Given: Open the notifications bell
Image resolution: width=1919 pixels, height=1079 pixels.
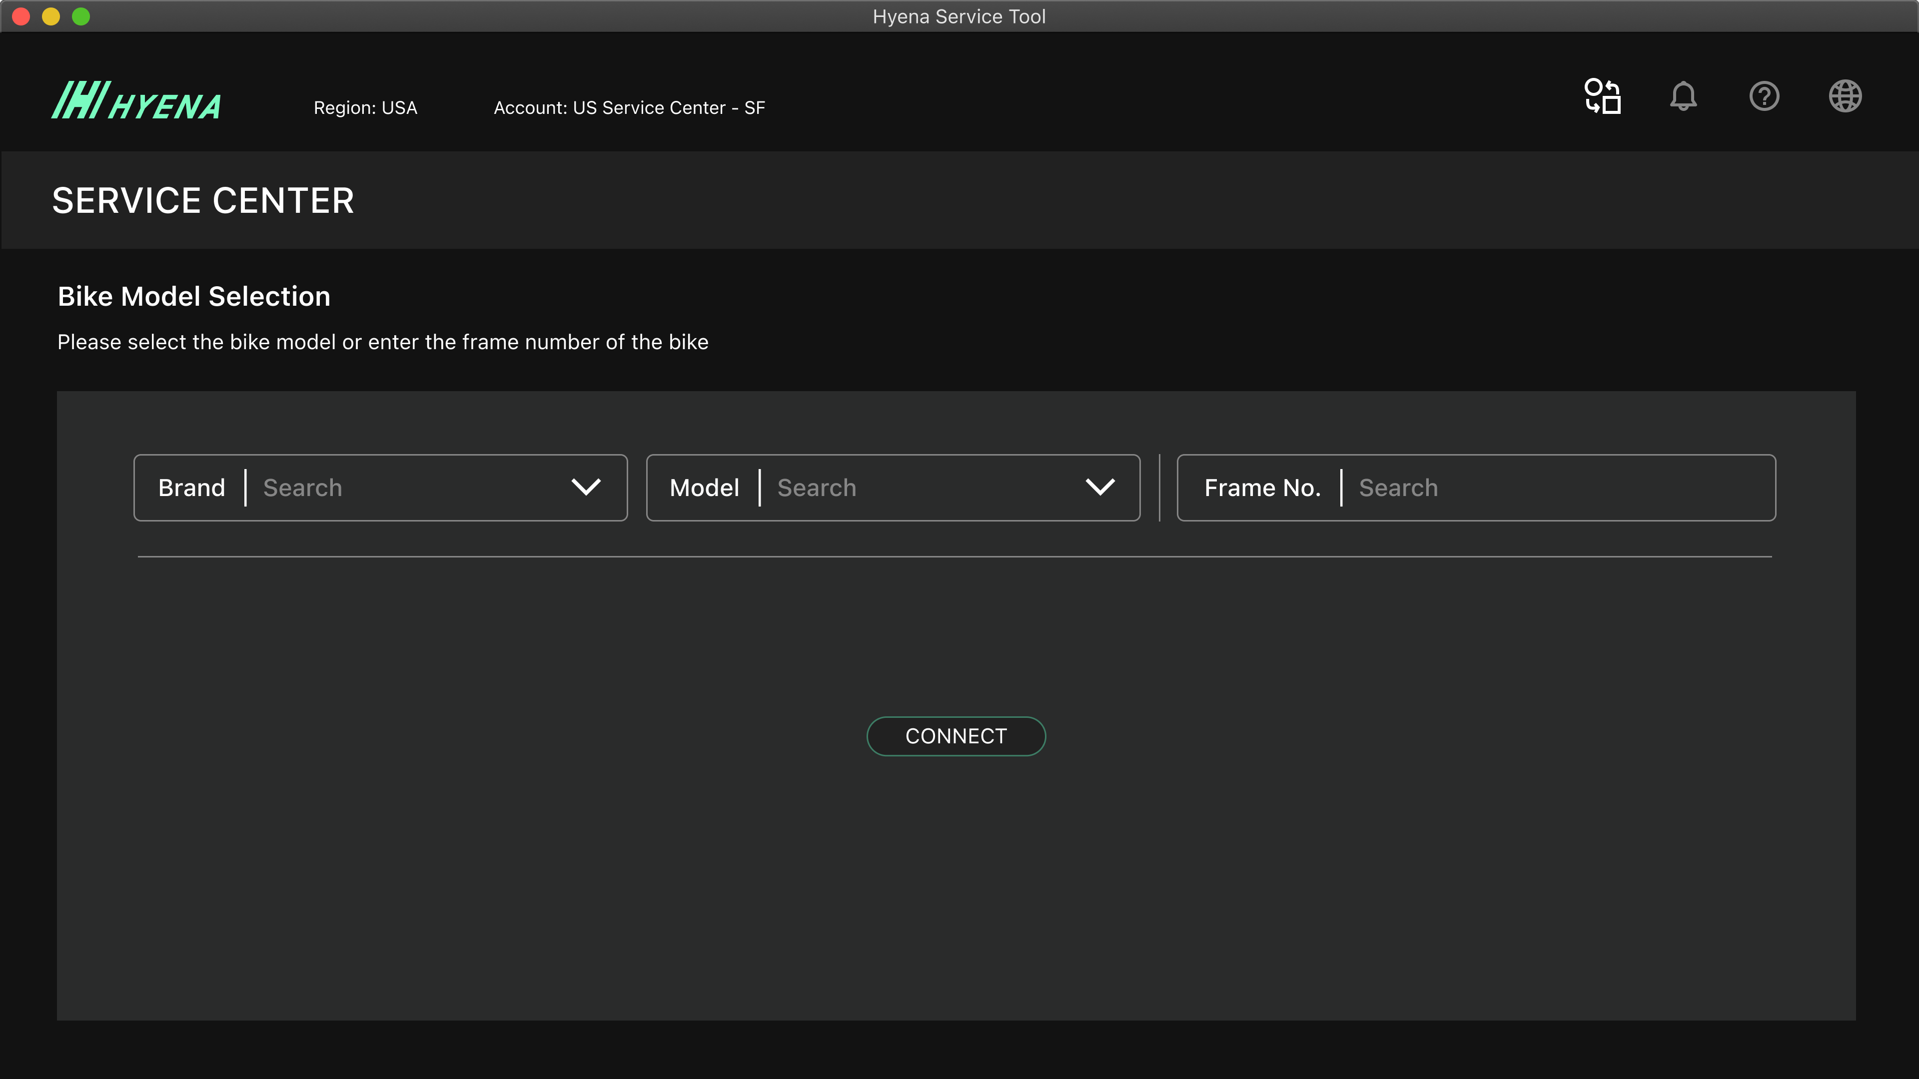Looking at the screenshot, I should point(1683,97).
